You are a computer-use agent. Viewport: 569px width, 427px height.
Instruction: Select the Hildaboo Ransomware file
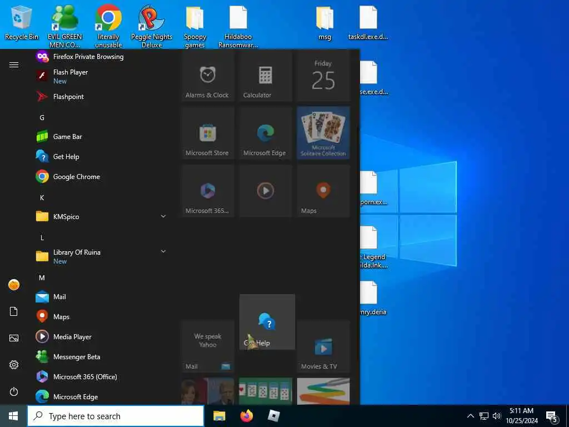tap(238, 26)
